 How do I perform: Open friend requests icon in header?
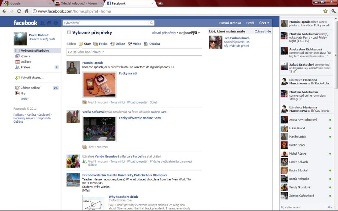[x=43, y=23]
